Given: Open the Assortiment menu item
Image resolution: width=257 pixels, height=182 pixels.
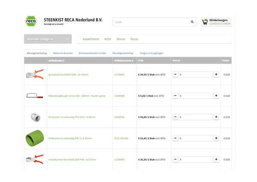Looking at the screenshot, I should click(91, 39).
